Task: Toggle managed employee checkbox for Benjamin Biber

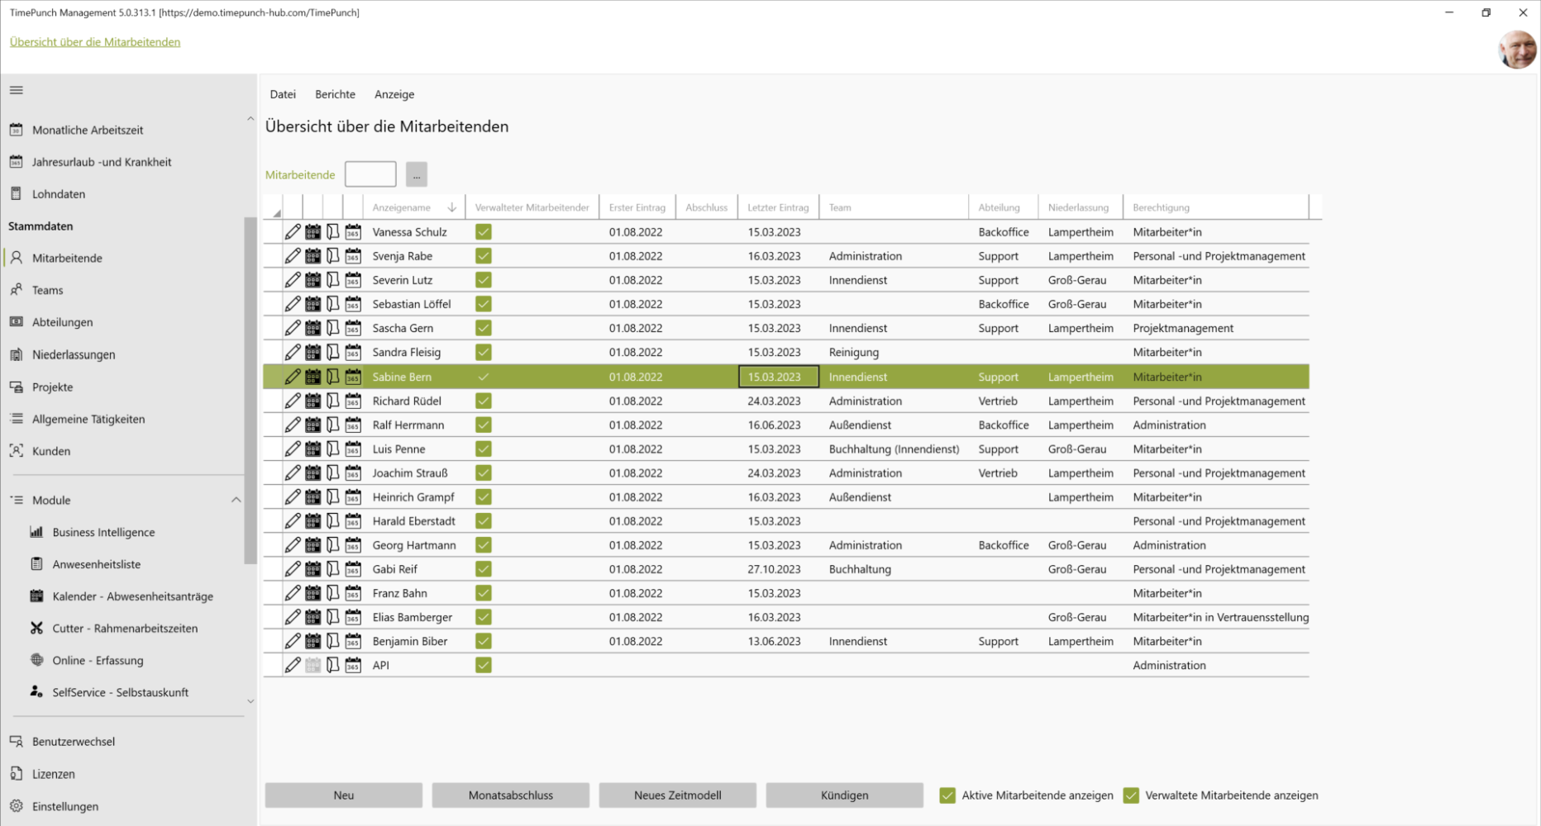Action: point(484,641)
